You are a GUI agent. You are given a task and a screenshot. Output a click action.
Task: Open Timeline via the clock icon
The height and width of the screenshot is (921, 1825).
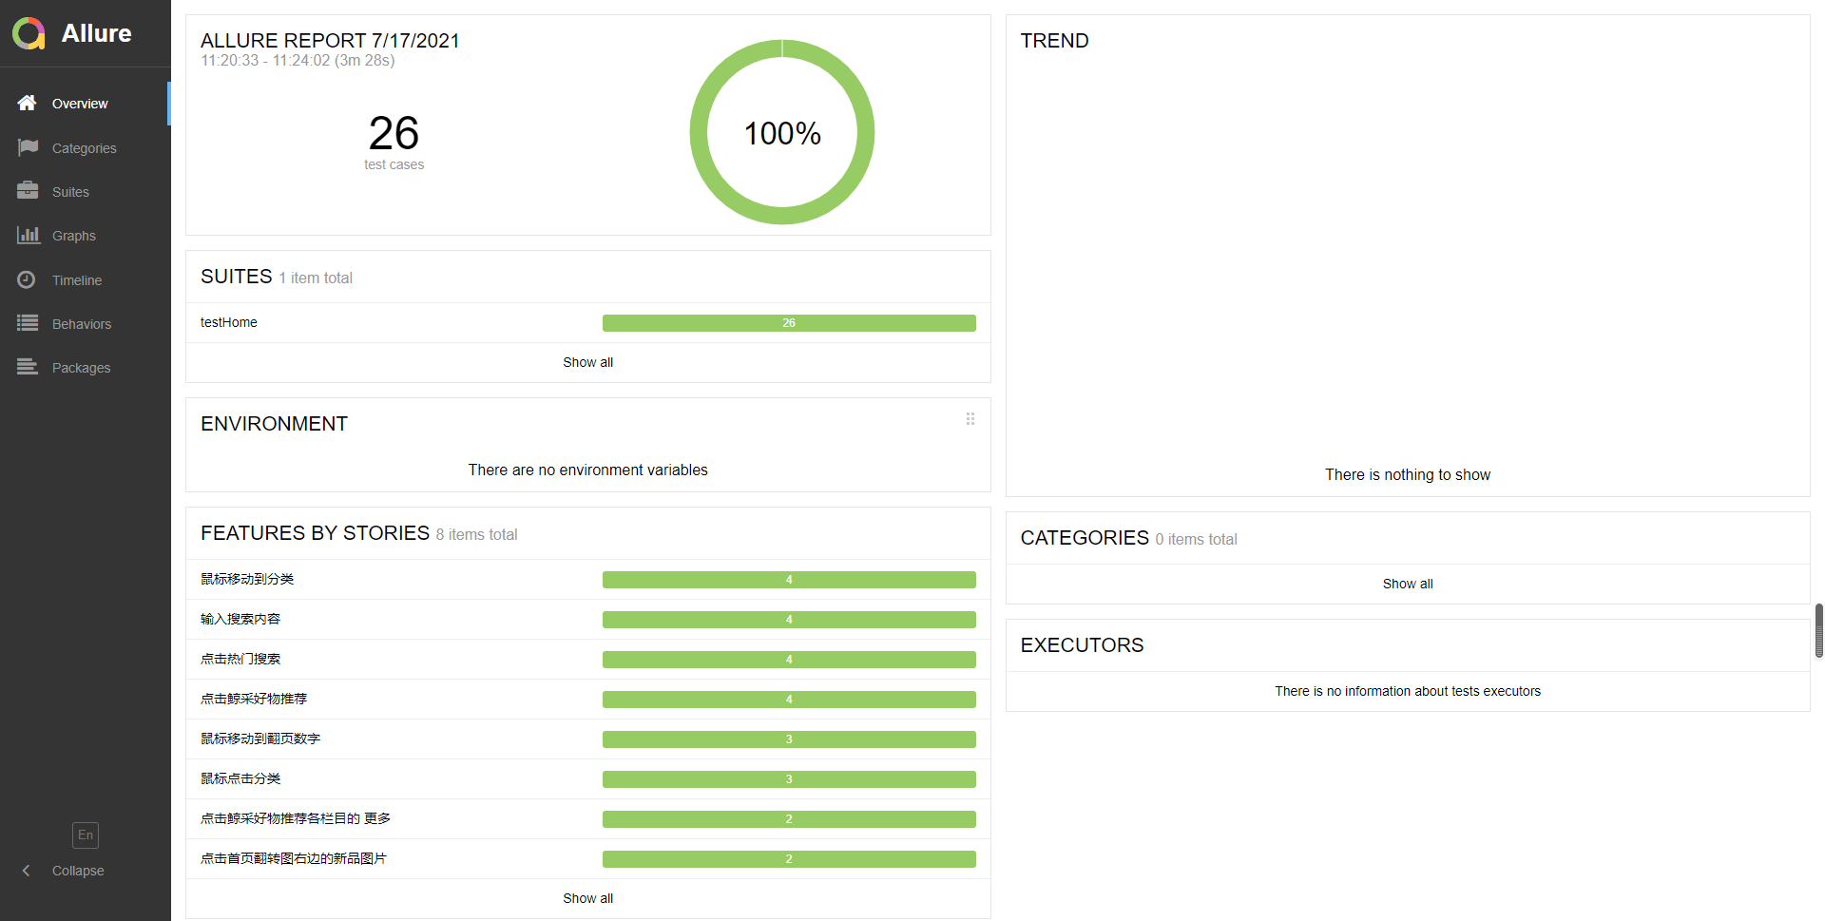point(27,279)
